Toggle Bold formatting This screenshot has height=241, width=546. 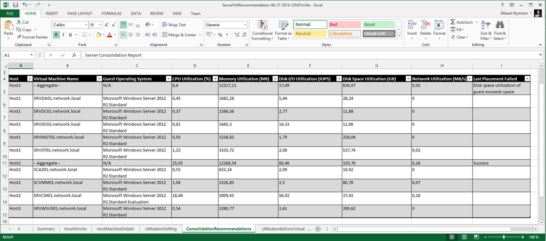tap(56, 35)
